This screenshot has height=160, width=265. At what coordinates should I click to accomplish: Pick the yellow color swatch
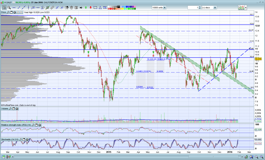coord(123,8)
